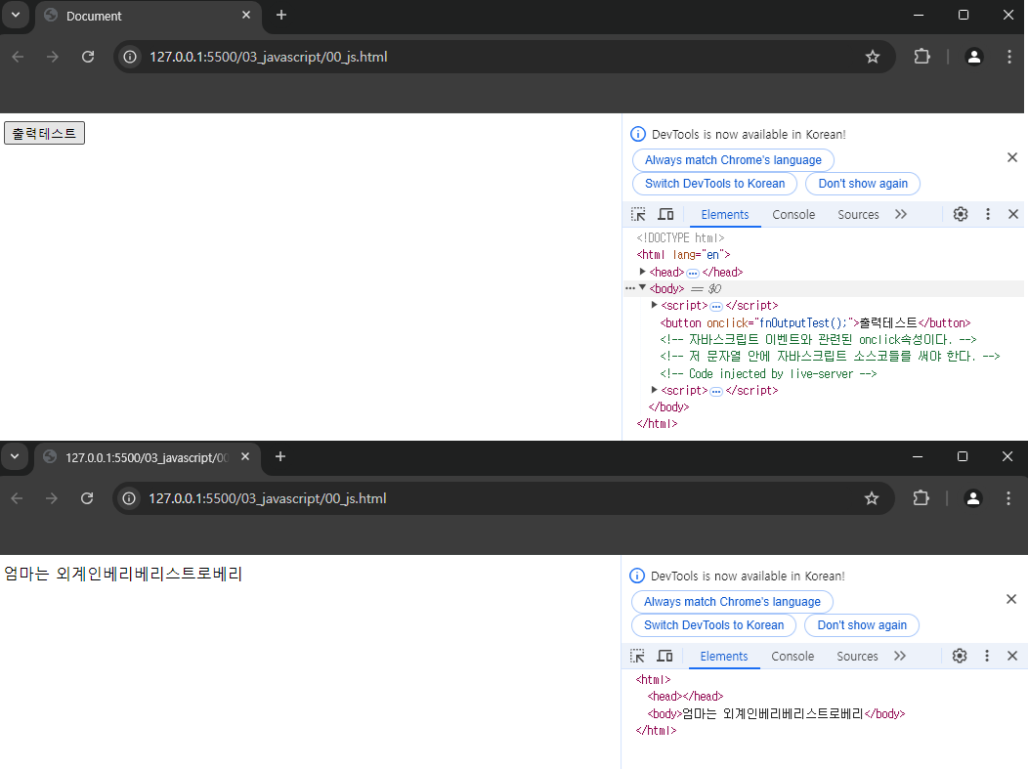
Task: Go forward in the bottom browser window
Action: 51,499
